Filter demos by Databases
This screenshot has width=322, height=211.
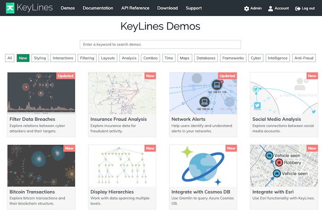(x=206, y=58)
